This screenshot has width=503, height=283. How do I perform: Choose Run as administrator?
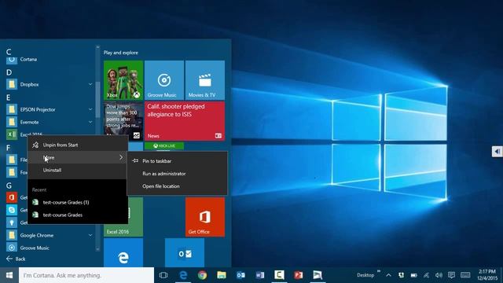pos(177,174)
